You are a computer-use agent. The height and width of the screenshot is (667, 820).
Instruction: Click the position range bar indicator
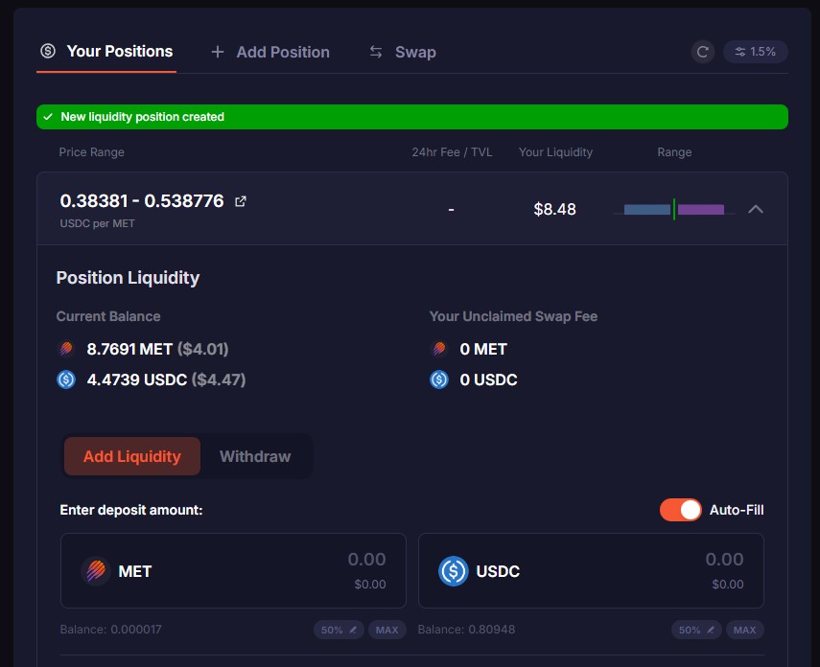tap(674, 209)
